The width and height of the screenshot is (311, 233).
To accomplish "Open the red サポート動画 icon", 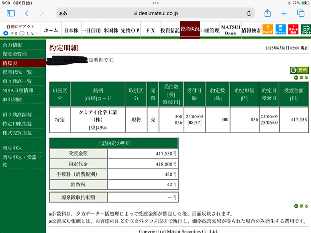I will [293, 30].
